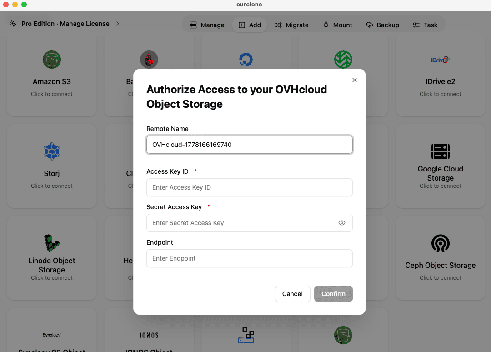Click the macOS yellow minimize window button

coord(15,5)
